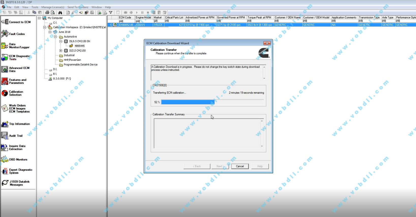Click down arrow of progress message scrollbar
The image size is (416, 217).
pos(264,79)
